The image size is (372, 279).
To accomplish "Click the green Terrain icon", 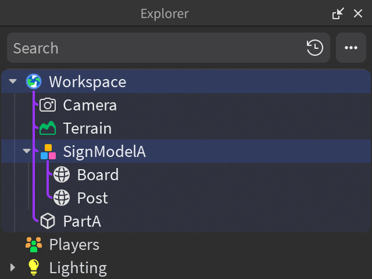I will [x=48, y=128].
